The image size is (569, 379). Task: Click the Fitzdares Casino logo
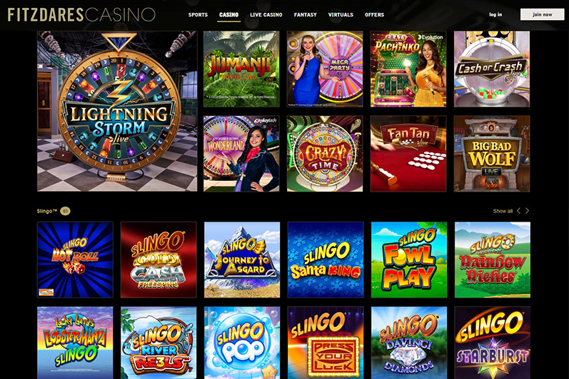click(81, 15)
